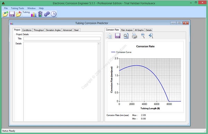Minimize the Tubing Corrosion Predictor window
208x134 pixels.
173,23
